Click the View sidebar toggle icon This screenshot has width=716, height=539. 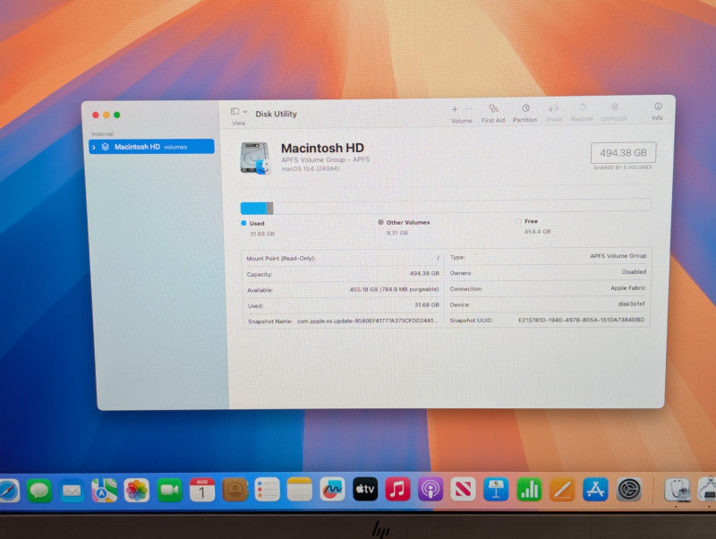click(234, 111)
